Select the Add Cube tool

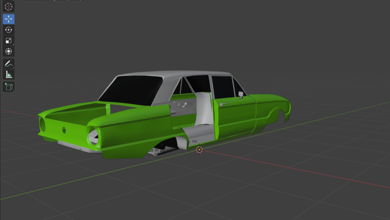pyautogui.click(x=9, y=87)
